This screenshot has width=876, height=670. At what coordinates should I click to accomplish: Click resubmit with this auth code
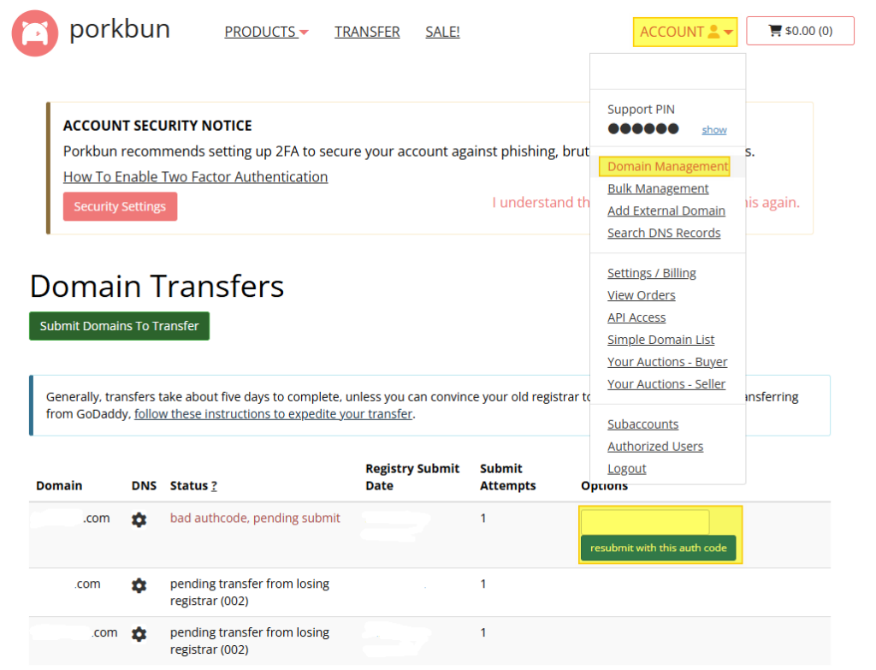click(659, 548)
